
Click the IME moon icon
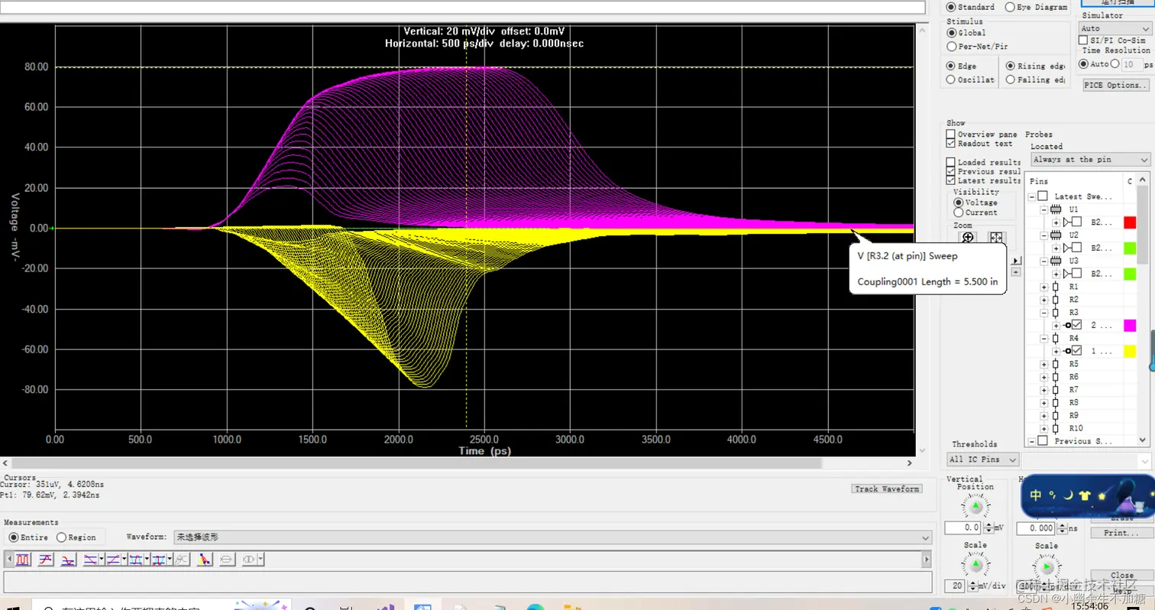click(x=1070, y=495)
